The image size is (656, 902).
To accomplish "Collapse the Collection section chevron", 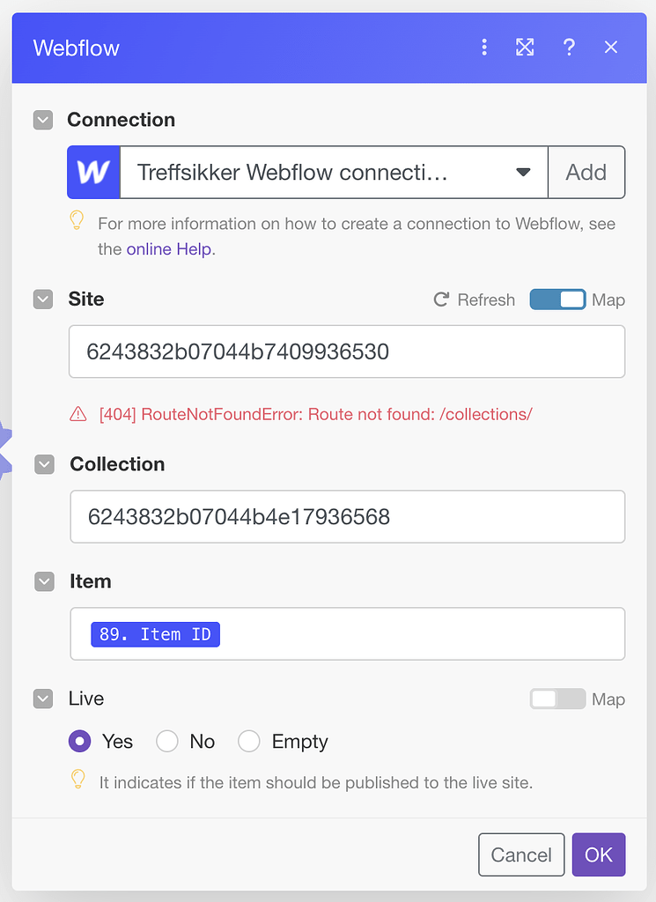I will [x=43, y=464].
